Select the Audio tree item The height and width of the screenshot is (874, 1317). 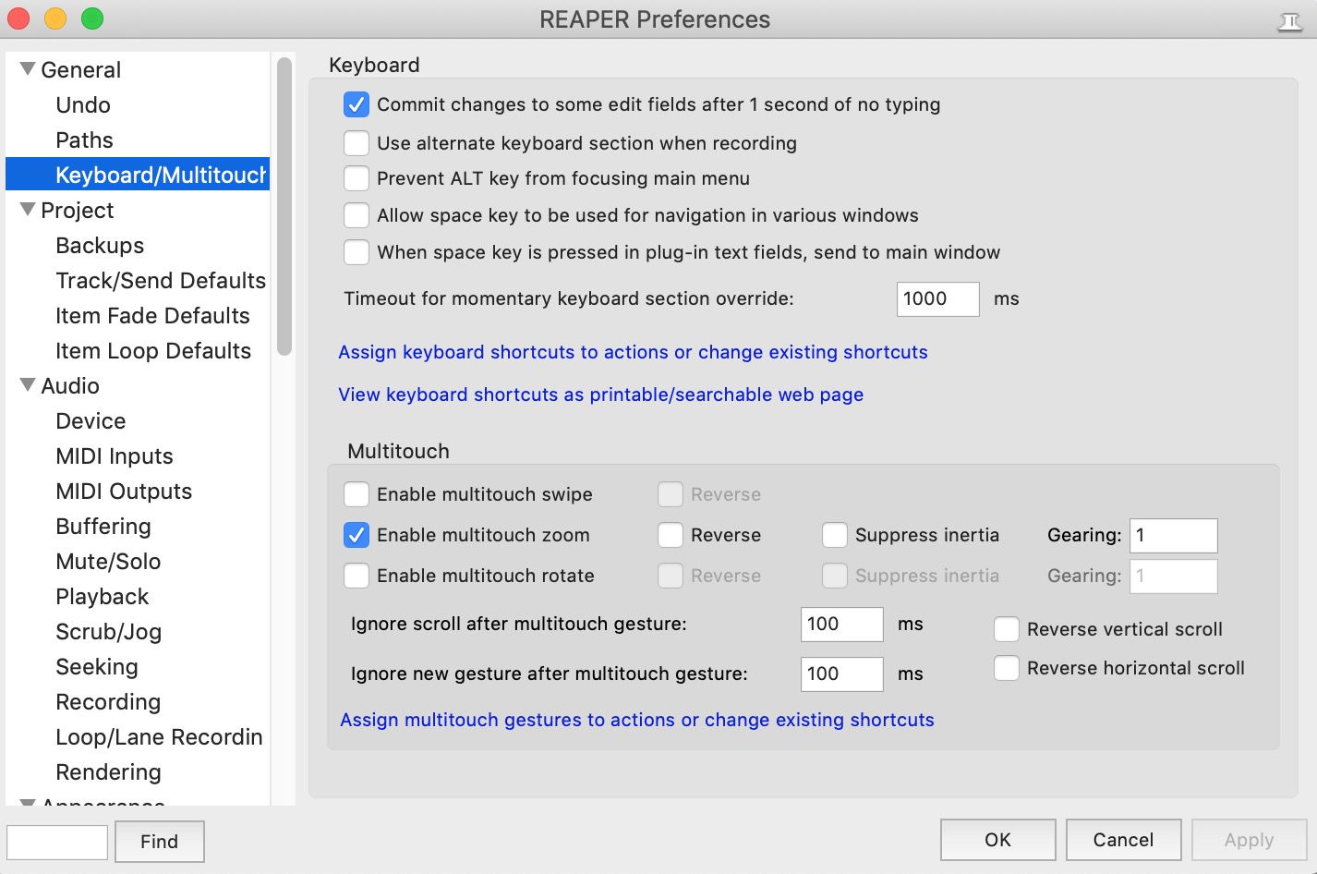click(70, 386)
